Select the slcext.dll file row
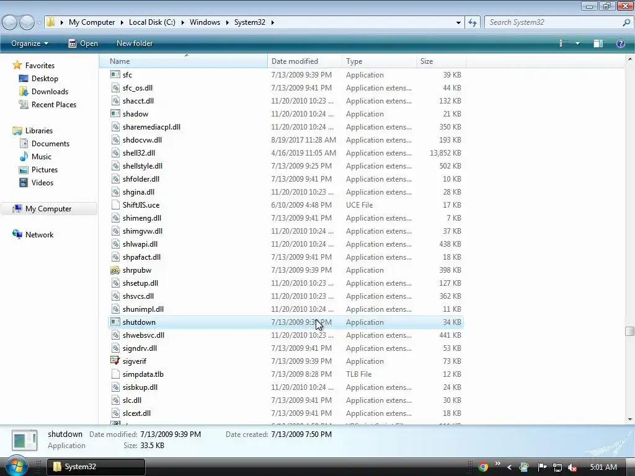The height and width of the screenshot is (476, 635). 285,413
